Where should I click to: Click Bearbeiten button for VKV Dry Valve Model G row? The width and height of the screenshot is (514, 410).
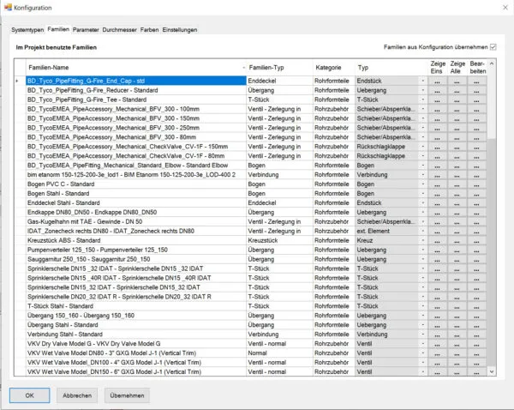point(476,344)
